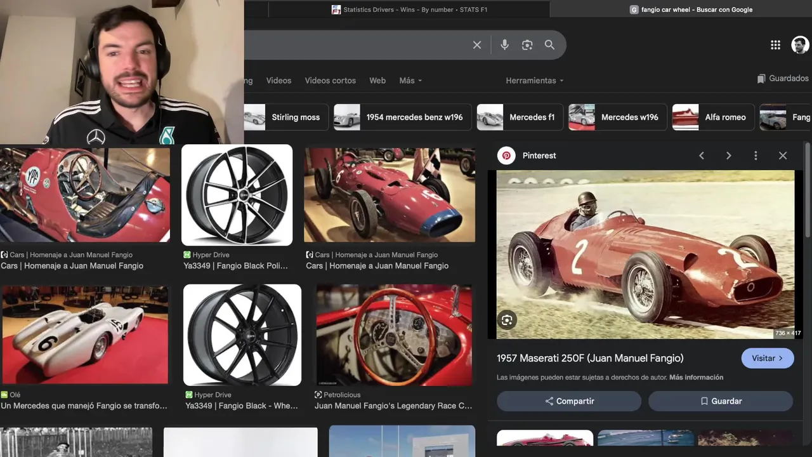Filter by Alfa romeo chip

(713, 117)
